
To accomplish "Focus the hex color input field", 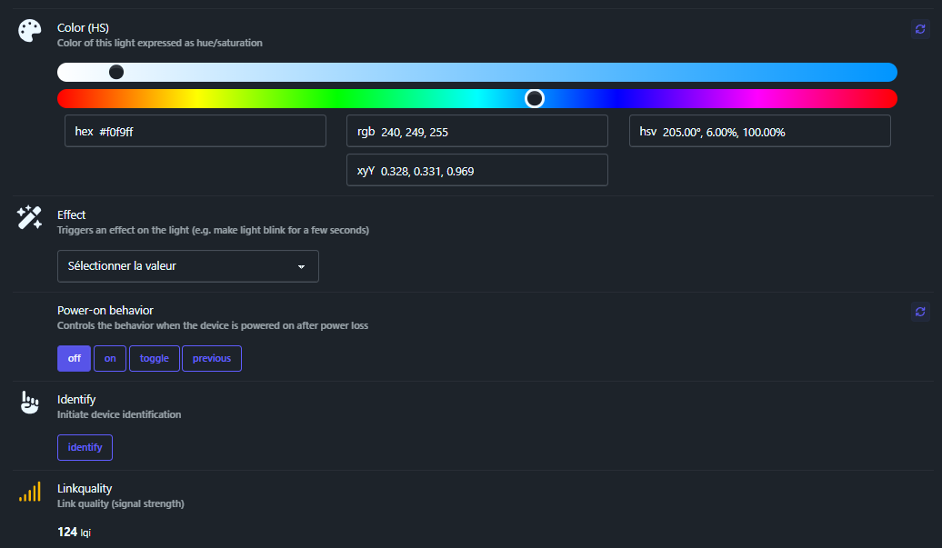I will point(195,132).
